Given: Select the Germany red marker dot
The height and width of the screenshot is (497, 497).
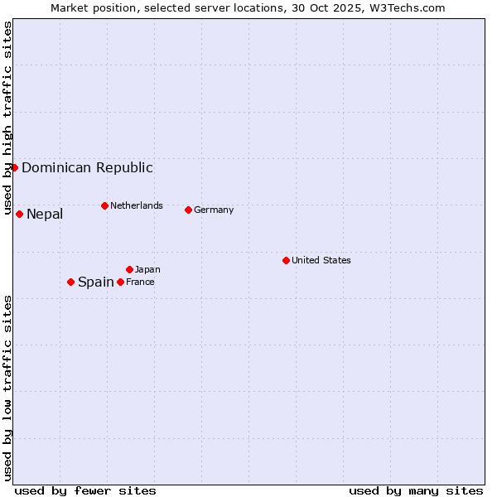Looking at the screenshot, I should pyautogui.click(x=188, y=210).
